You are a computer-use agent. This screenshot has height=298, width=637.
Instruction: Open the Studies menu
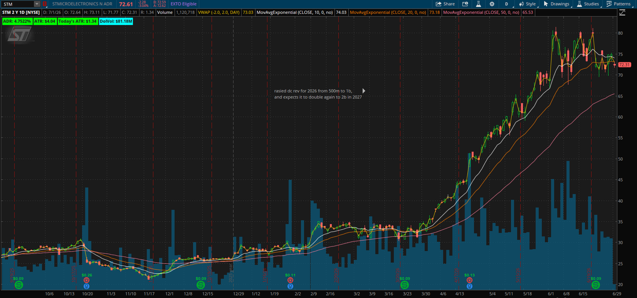tap(588, 4)
